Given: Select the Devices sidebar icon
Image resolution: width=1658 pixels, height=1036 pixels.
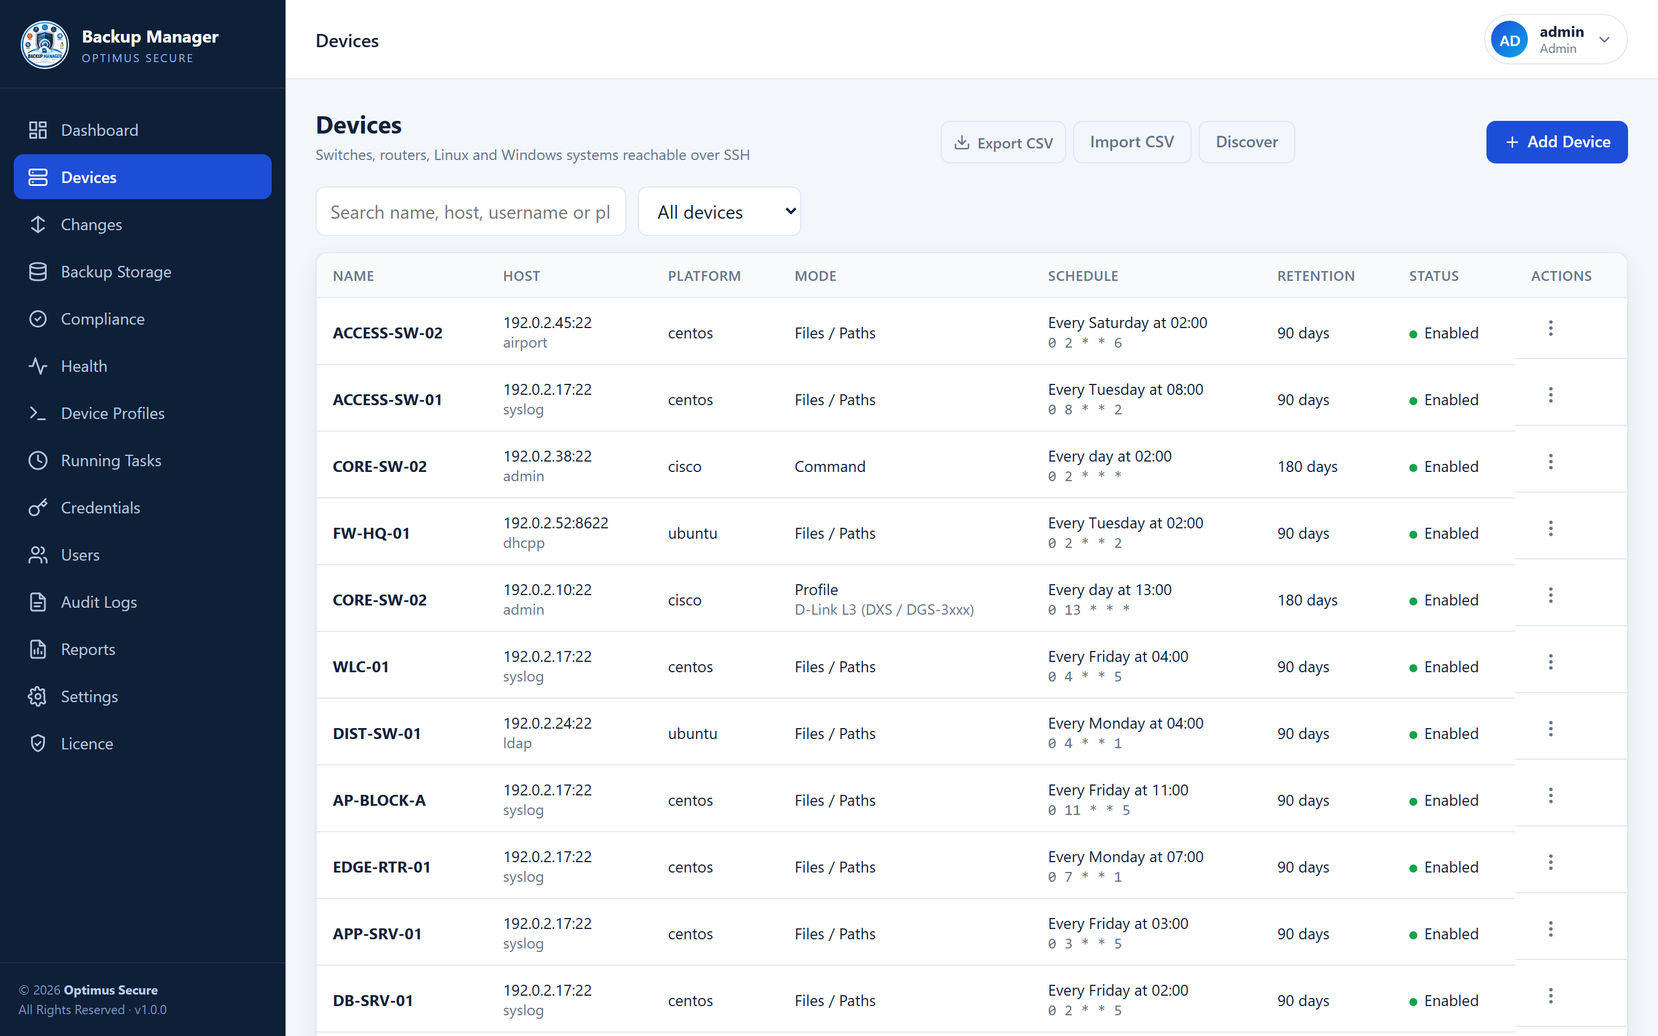Looking at the screenshot, I should pyautogui.click(x=37, y=177).
